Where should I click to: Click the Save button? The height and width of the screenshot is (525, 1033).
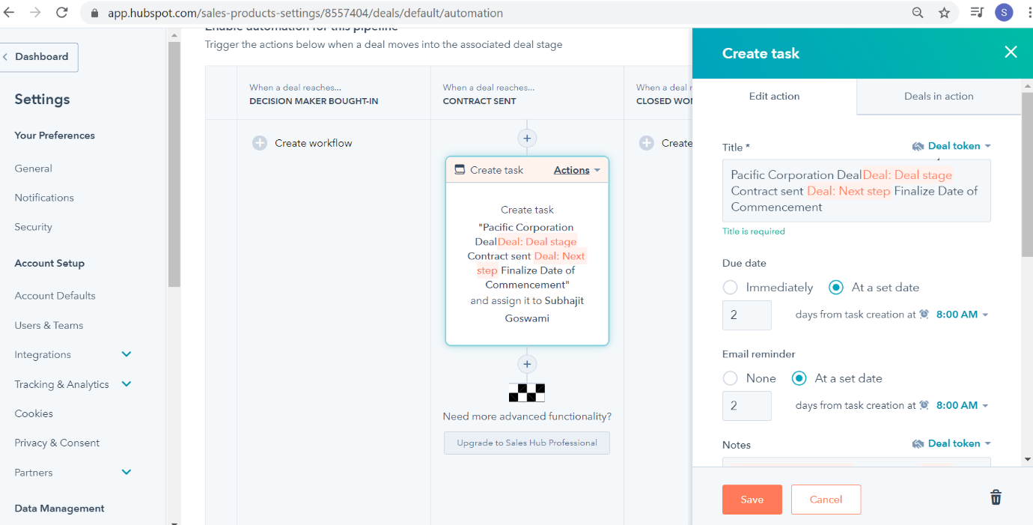(752, 500)
